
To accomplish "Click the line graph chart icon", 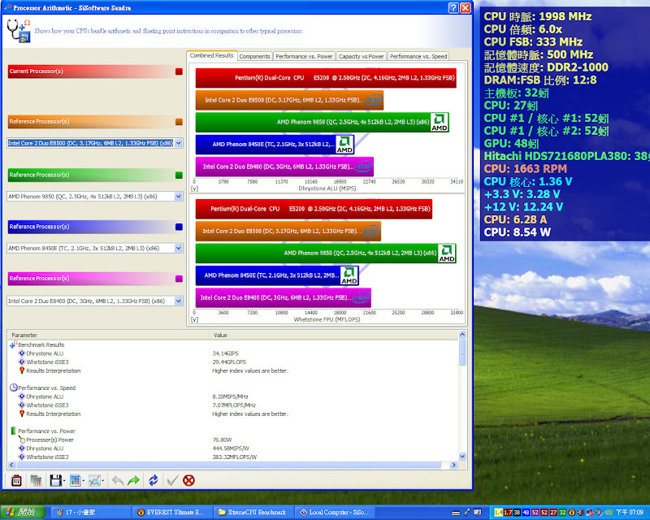I will (95, 480).
